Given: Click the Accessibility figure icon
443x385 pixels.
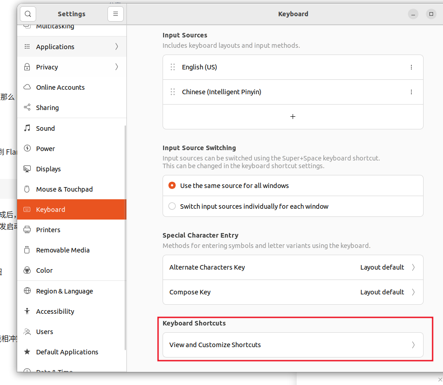Looking at the screenshot, I should pyautogui.click(x=27, y=311).
